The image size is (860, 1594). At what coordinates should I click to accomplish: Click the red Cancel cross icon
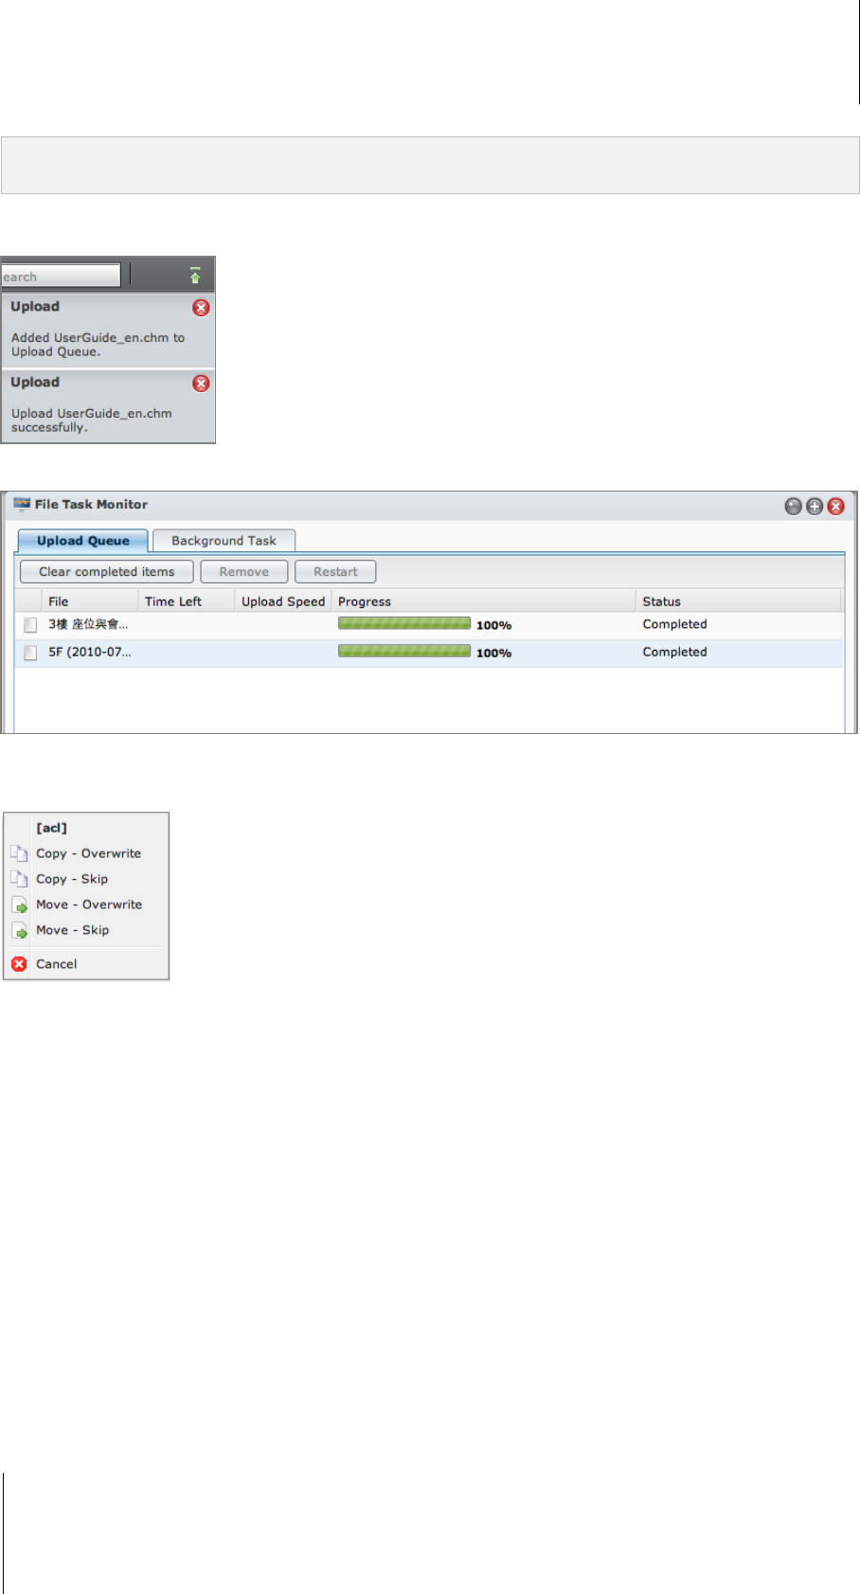[x=19, y=964]
